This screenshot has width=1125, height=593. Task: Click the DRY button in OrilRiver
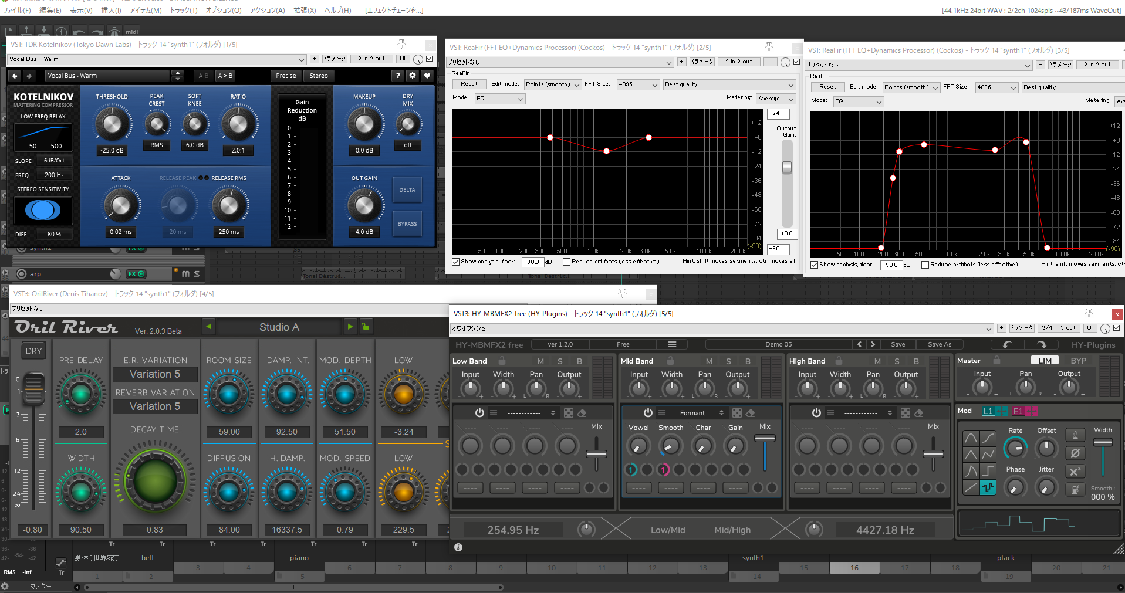pyautogui.click(x=33, y=351)
